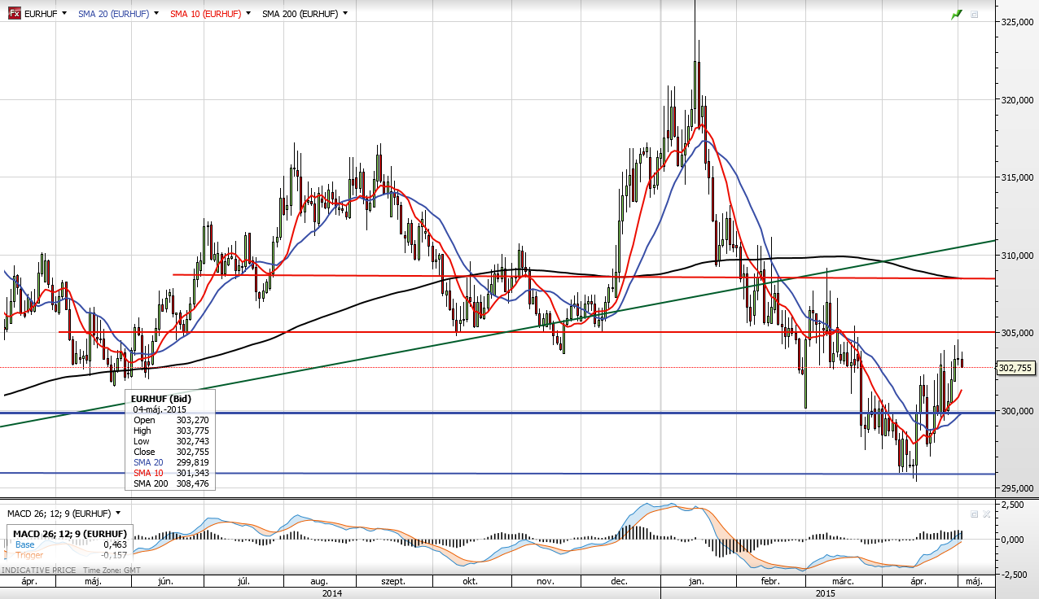The width and height of the screenshot is (1039, 599).
Task: Click the date 04-máj.-2015 in tooltip
Action: [x=160, y=409]
